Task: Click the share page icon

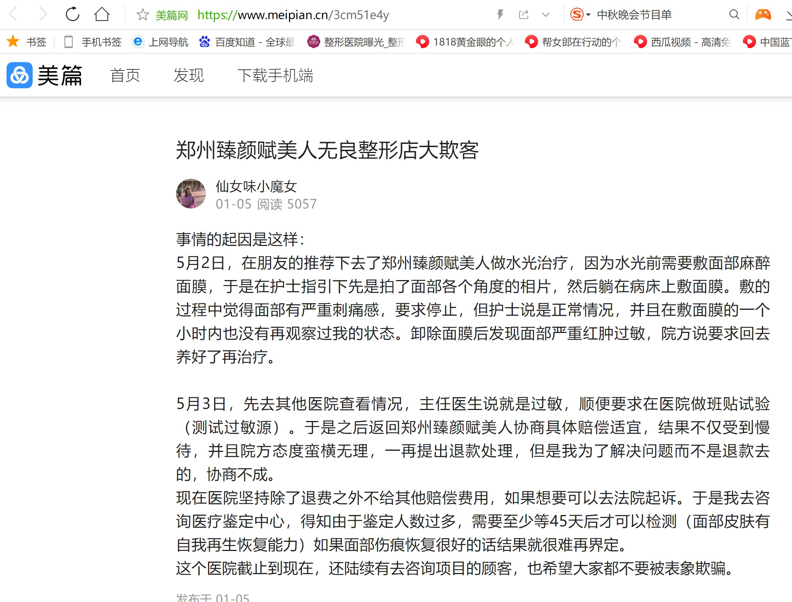Action: [x=523, y=15]
